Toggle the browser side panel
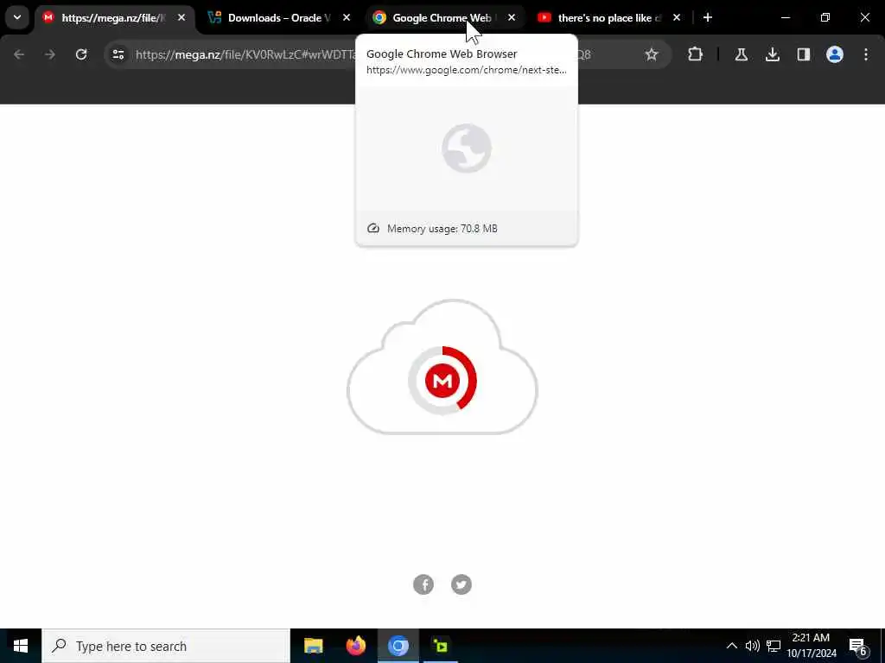 click(x=804, y=54)
